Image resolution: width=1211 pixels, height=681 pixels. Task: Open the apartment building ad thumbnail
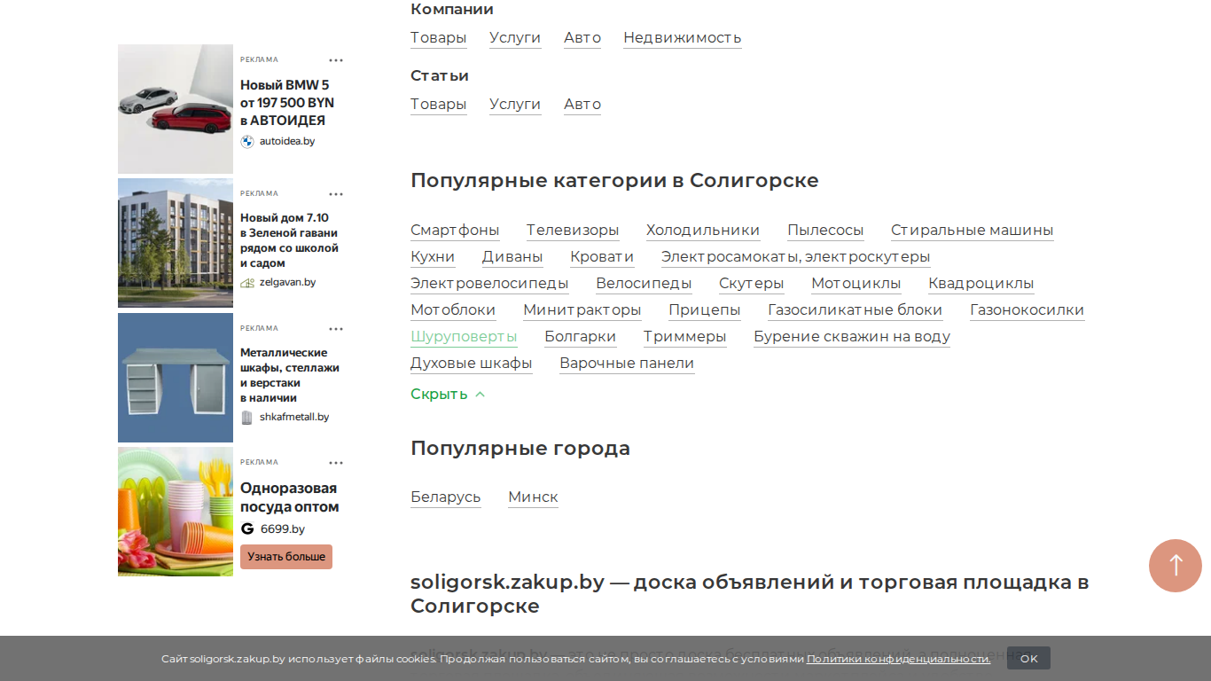pyautogui.click(x=176, y=243)
